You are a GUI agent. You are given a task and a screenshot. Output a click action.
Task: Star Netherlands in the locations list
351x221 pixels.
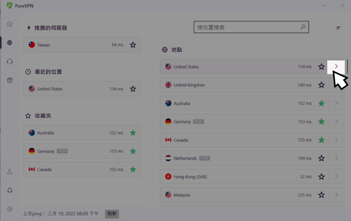[x=322, y=158]
